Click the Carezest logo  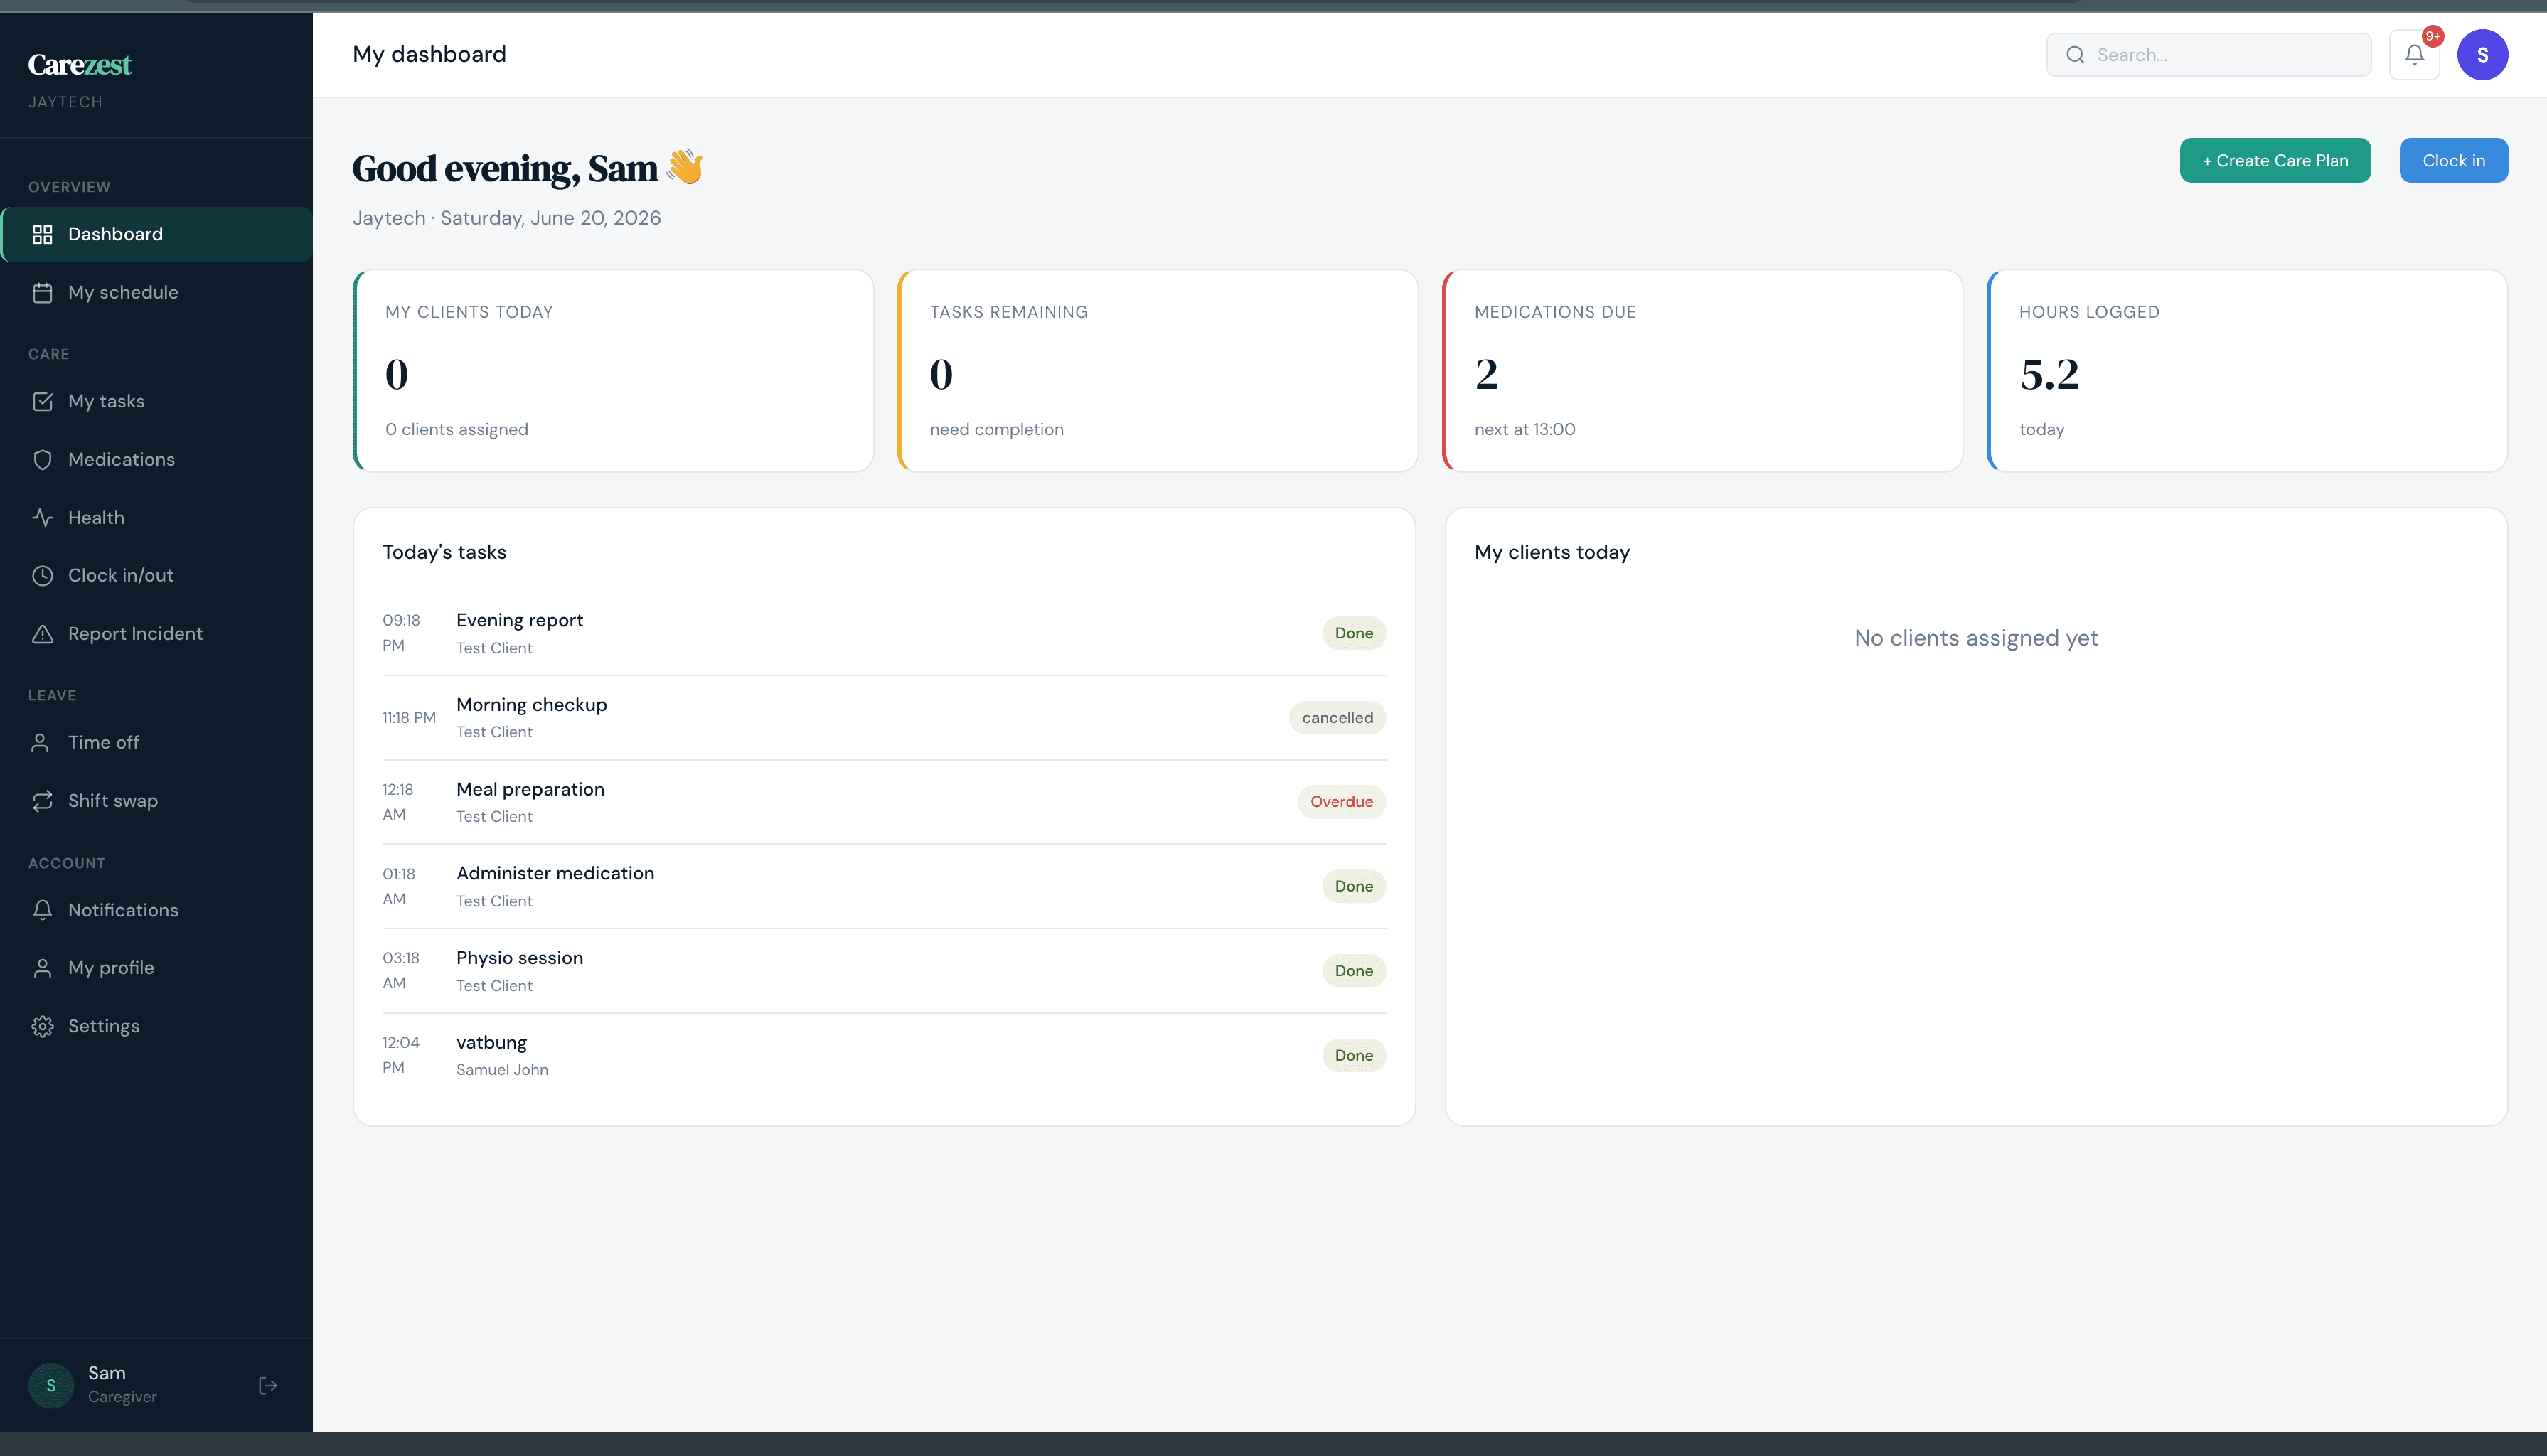pos(79,65)
